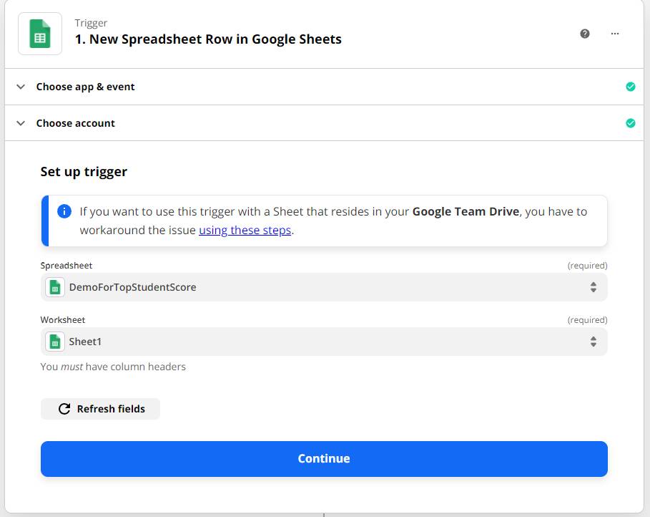Click the Sheets icon in Worksheet field
The width and height of the screenshot is (650, 517).
pyautogui.click(x=55, y=342)
